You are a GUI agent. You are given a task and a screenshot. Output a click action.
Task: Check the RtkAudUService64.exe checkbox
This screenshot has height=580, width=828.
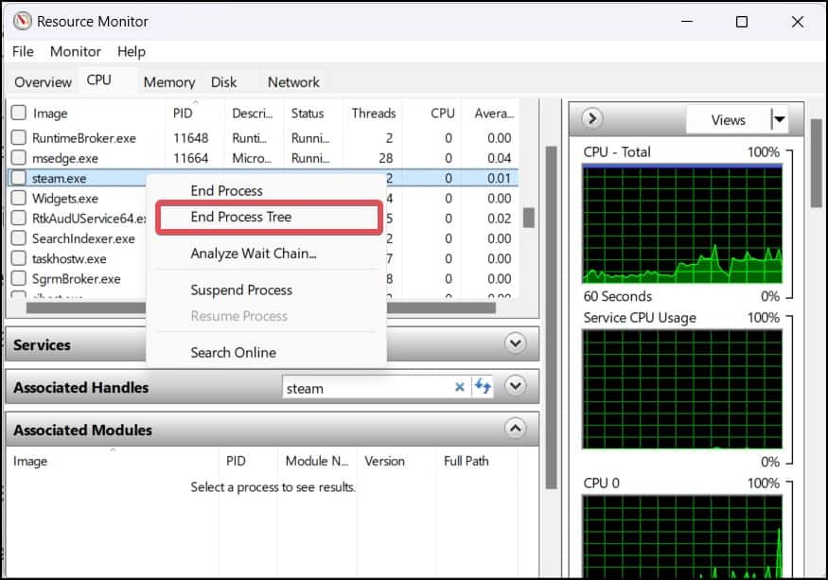coord(19,218)
